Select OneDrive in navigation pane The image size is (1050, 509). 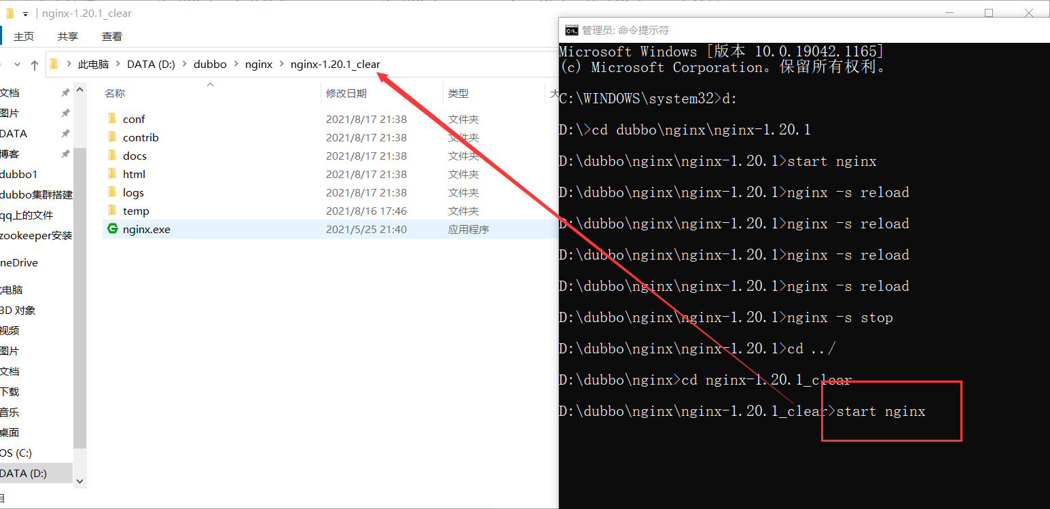point(19,262)
